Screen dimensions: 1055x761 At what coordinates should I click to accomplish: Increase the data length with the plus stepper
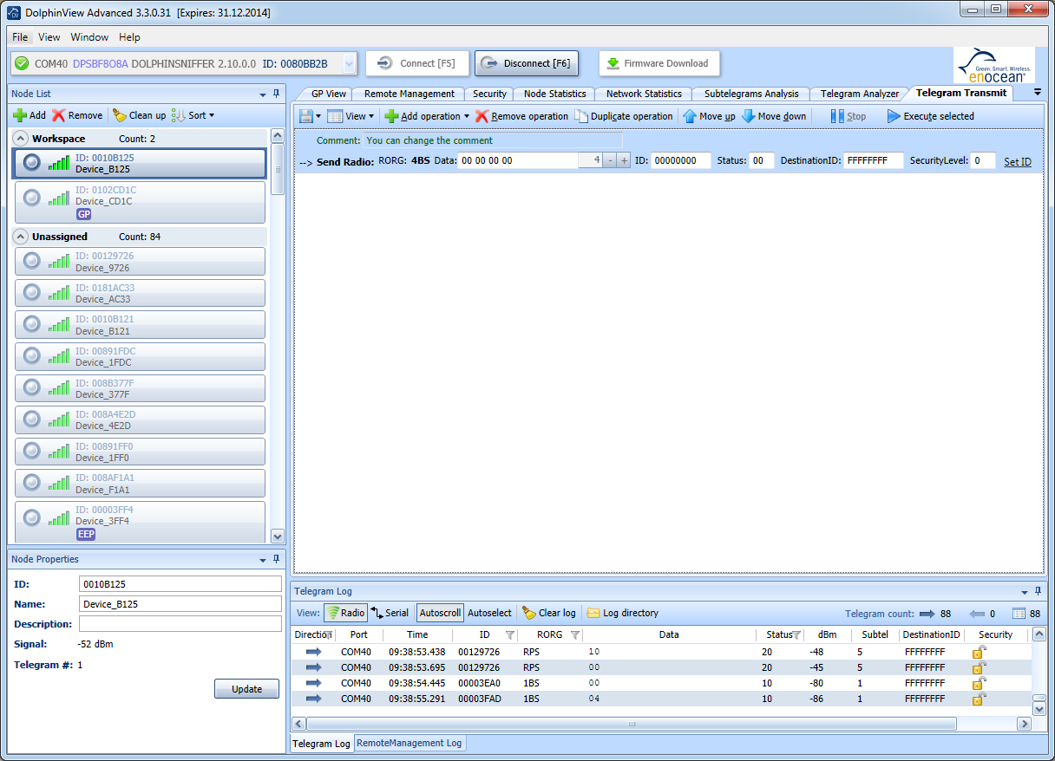point(624,160)
